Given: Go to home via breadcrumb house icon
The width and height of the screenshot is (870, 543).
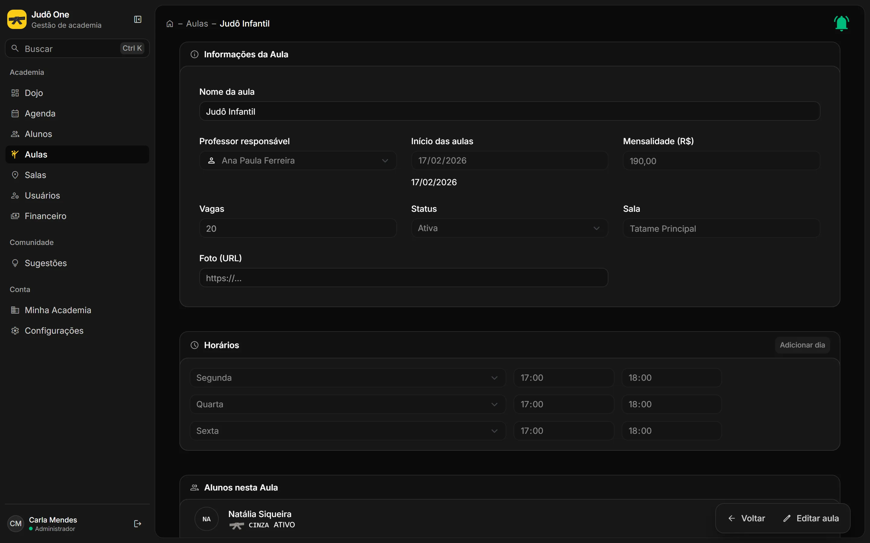Looking at the screenshot, I should 170,24.
